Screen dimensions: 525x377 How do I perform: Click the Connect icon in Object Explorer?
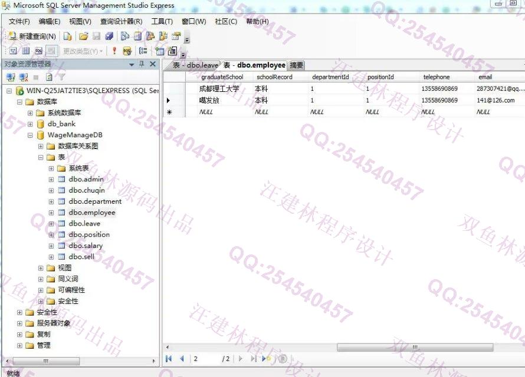11,77
